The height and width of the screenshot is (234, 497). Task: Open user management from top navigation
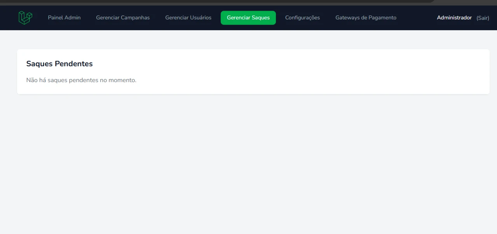[188, 17]
